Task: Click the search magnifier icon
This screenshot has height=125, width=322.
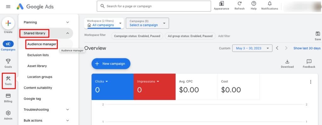Action: 103,6
